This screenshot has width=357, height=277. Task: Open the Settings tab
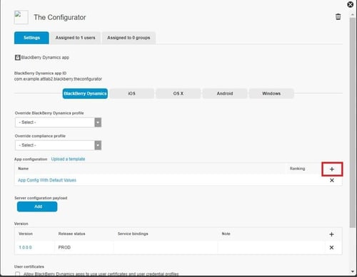tap(31, 38)
